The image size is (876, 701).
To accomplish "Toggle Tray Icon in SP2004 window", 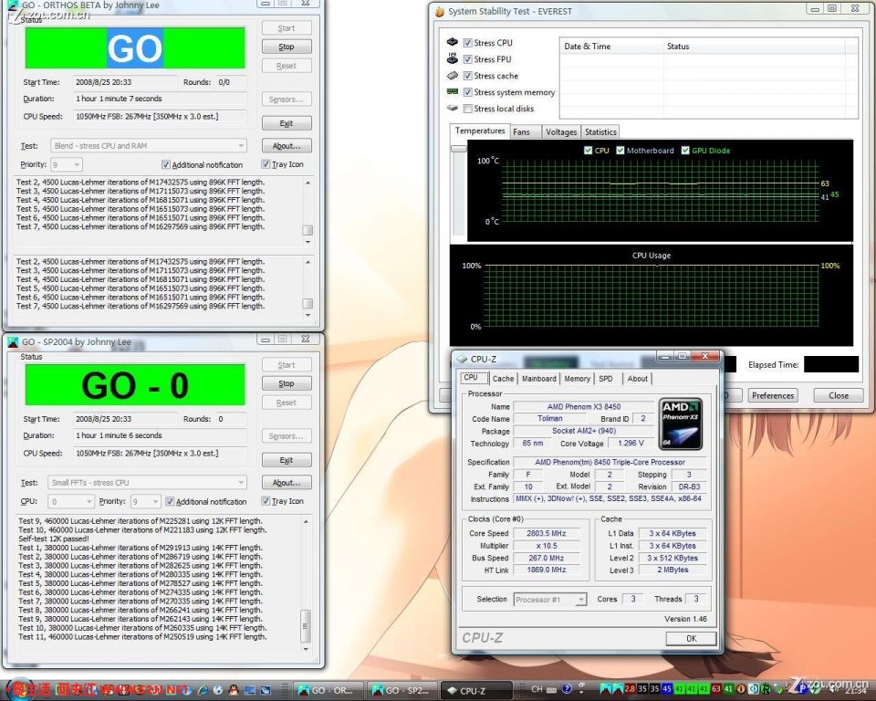I will coord(266,501).
